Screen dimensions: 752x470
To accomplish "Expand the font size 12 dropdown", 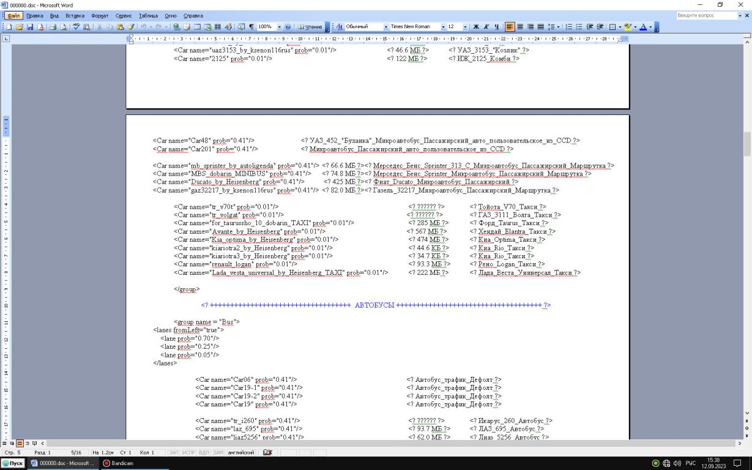I will [x=466, y=27].
